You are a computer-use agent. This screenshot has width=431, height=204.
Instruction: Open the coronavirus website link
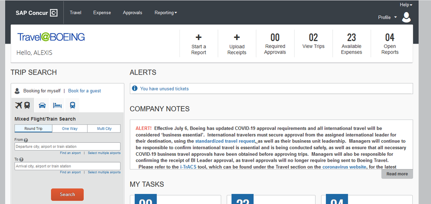click(x=344, y=167)
